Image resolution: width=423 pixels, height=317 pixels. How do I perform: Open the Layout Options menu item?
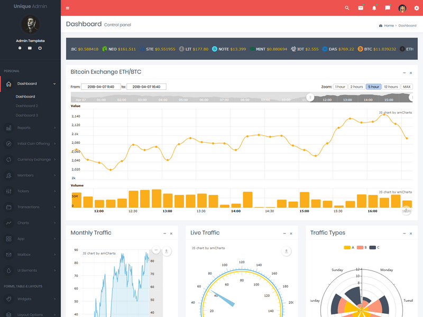[x=30, y=314]
